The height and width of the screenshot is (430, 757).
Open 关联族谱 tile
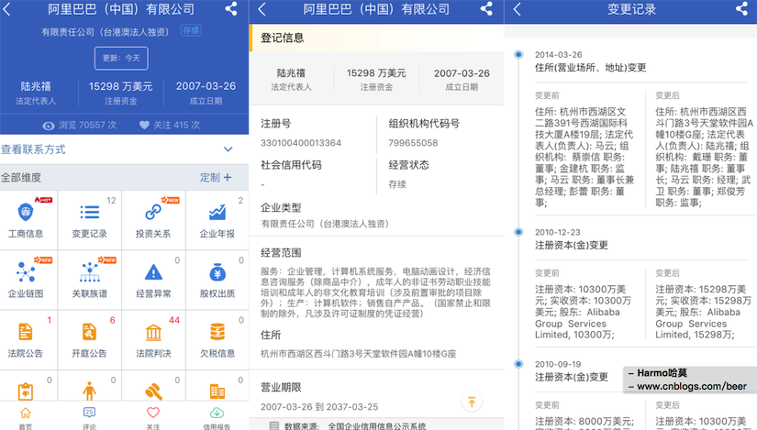89,280
